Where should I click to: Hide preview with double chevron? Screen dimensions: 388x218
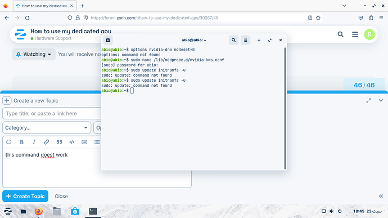[x=381, y=196]
